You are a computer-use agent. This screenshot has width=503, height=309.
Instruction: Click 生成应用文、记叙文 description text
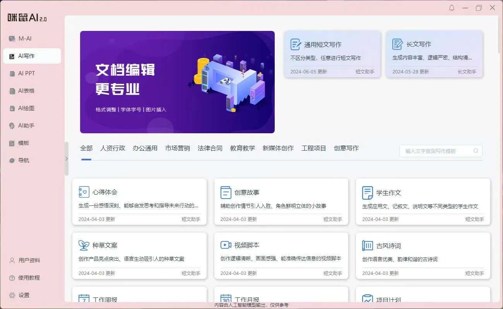pyautogui.click(x=420, y=206)
